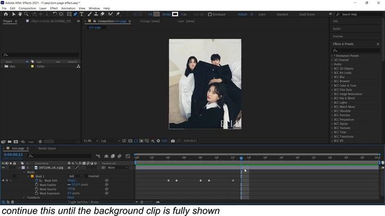The width and height of the screenshot is (385, 216).
Task: Toggle the Mask Expansion stopwatch
Action: (37, 193)
